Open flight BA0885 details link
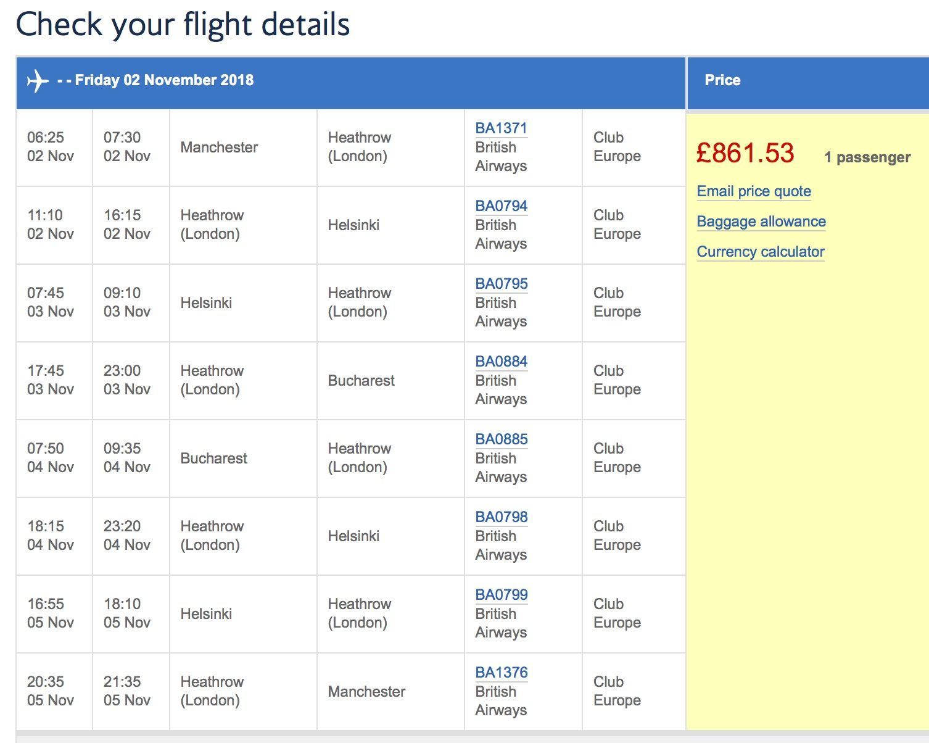This screenshot has height=743, width=929. point(501,439)
